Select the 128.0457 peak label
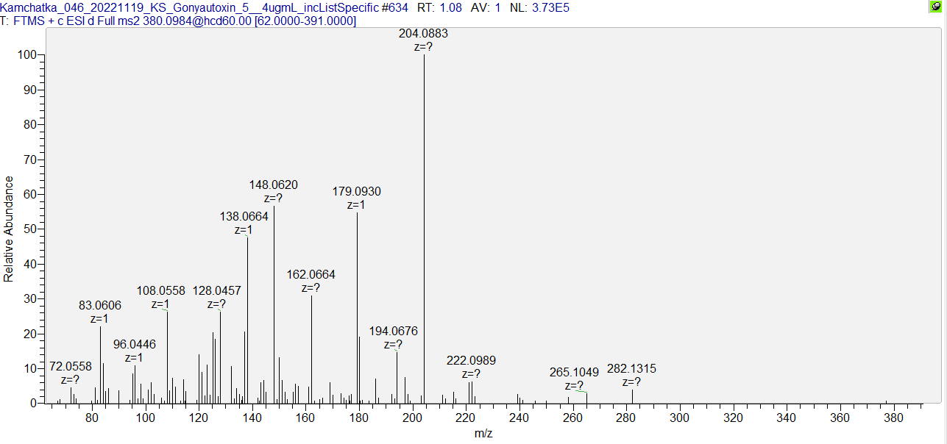This screenshot has width=947, height=444. (216, 290)
